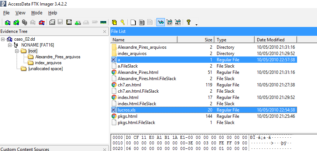
Task: Select NONAME [FAT16] partition in tree
Action: pyautogui.click(x=38, y=45)
